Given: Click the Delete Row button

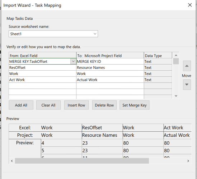Looking at the screenshot, I should pos(104,105).
